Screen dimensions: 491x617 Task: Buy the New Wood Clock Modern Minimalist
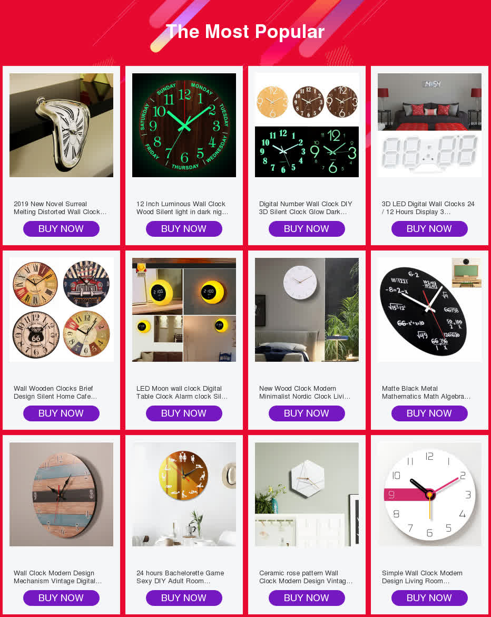pyautogui.click(x=307, y=413)
